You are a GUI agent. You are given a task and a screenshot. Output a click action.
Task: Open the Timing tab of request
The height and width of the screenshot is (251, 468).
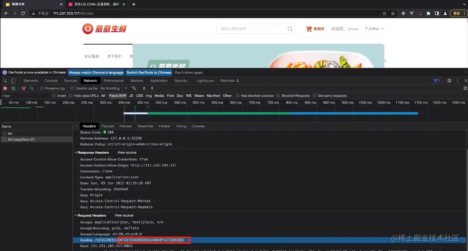click(x=181, y=126)
